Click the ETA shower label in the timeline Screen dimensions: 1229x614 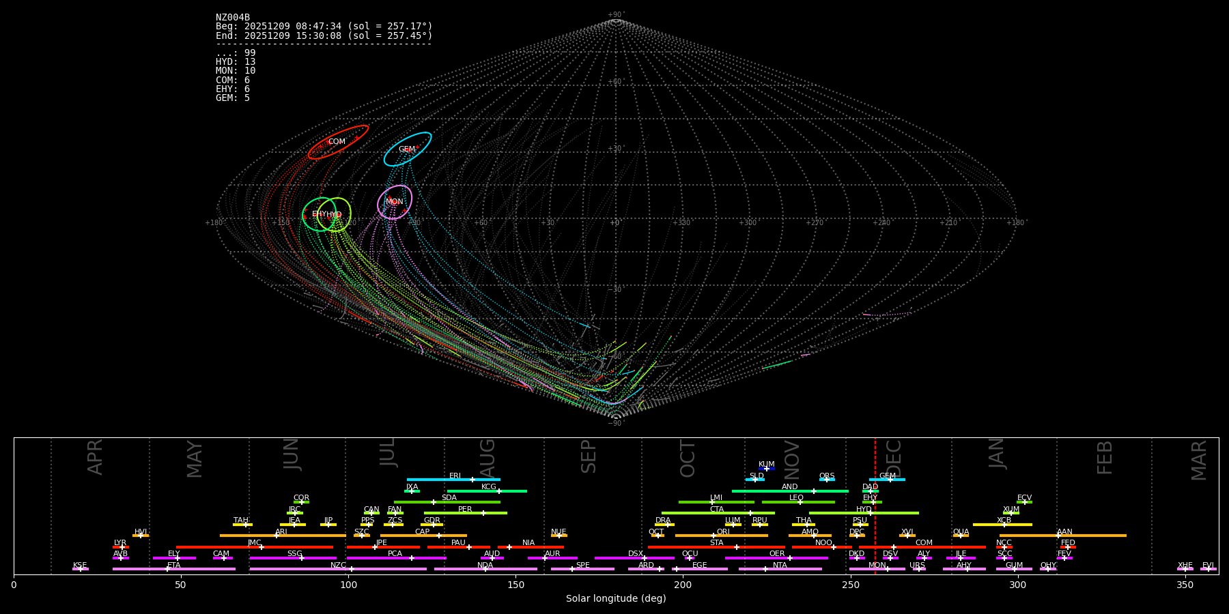coord(174,566)
